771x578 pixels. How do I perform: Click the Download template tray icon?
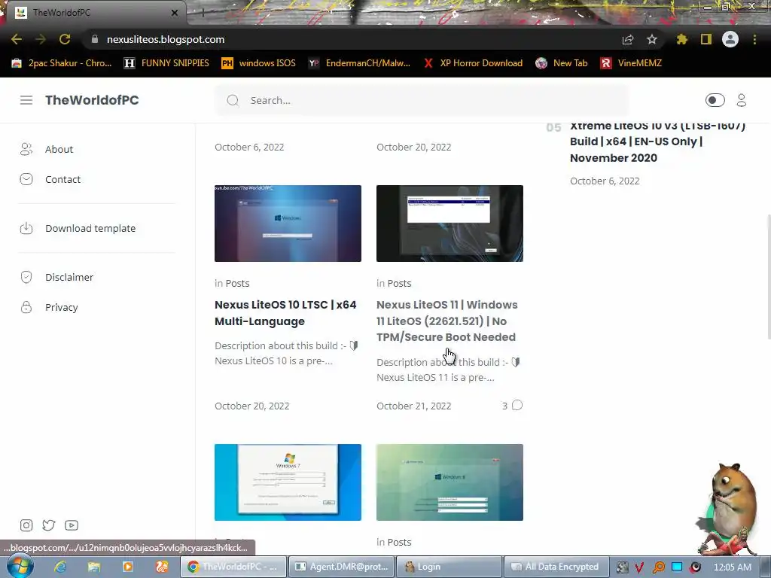26,228
